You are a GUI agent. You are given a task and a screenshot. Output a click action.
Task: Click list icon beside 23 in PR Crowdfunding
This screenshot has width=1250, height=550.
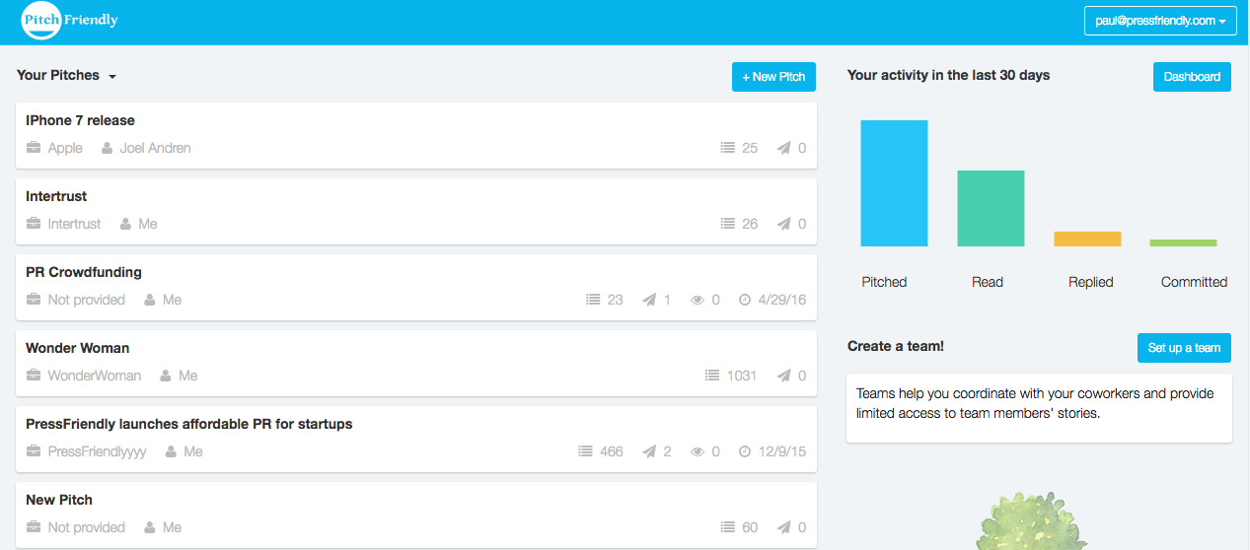(594, 300)
